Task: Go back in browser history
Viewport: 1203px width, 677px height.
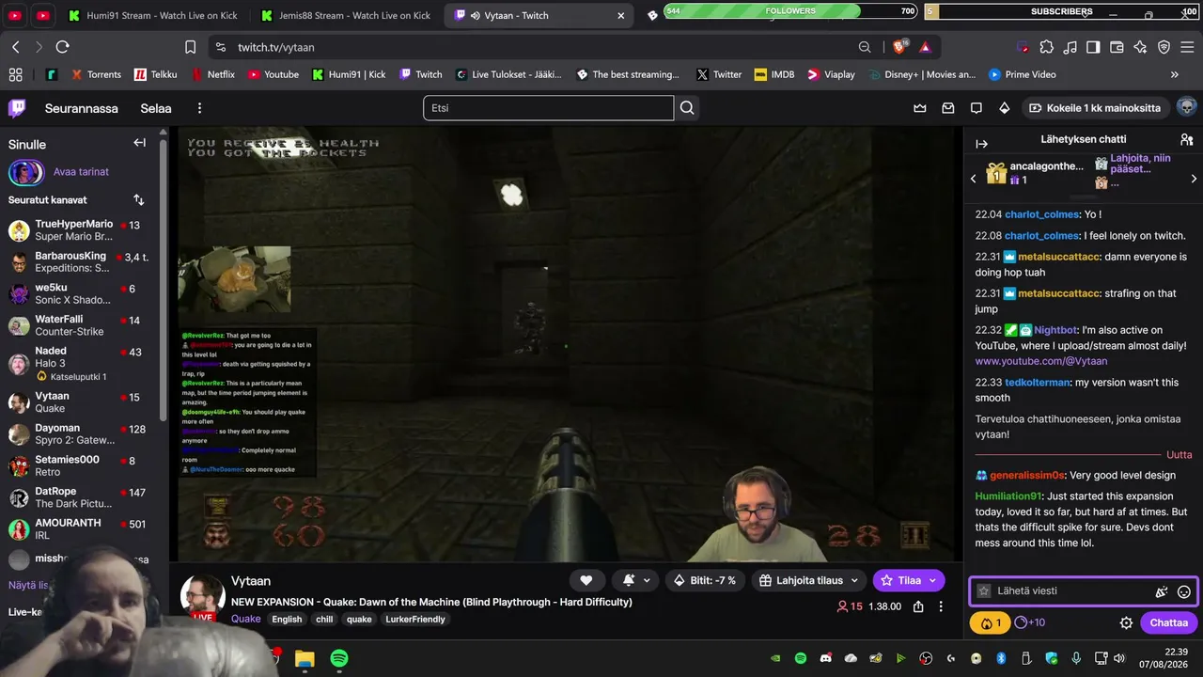Action: point(16,47)
